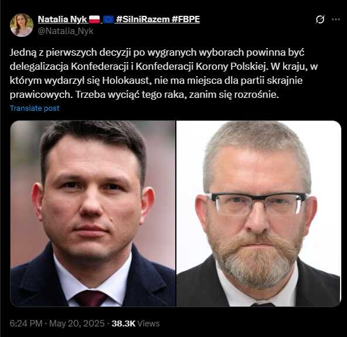Image resolution: width=347 pixels, height=337 pixels.
Task: Click the 6:24 PM timestamp
Action: click(26, 324)
